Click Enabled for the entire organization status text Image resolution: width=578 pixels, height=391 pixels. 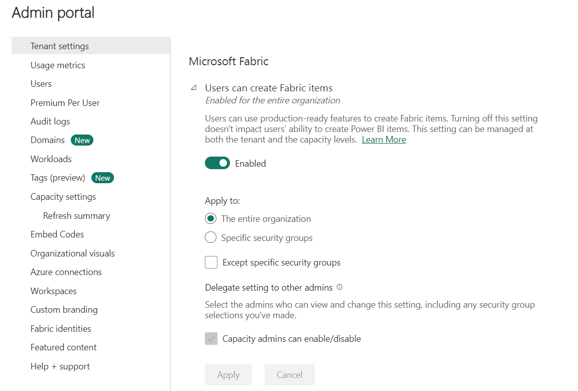click(273, 100)
